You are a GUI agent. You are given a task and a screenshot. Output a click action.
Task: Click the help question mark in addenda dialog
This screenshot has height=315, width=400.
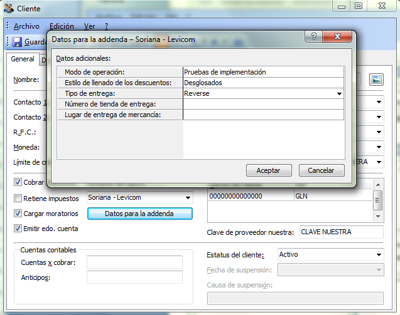click(314, 37)
